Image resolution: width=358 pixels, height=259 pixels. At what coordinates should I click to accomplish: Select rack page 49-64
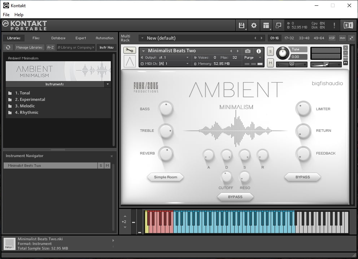pyautogui.click(x=319, y=38)
